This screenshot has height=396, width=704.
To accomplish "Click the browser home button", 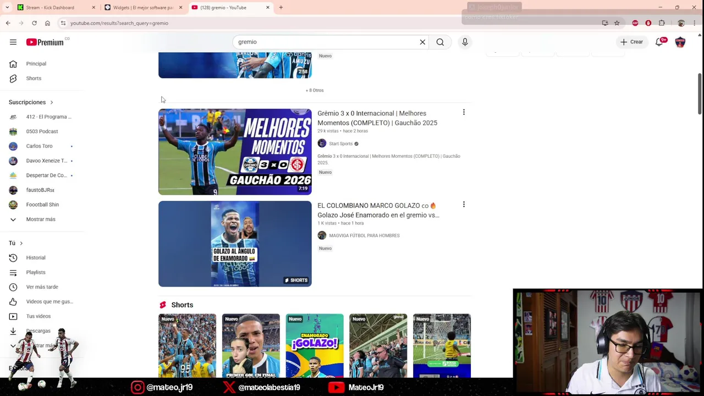I will click(47, 23).
